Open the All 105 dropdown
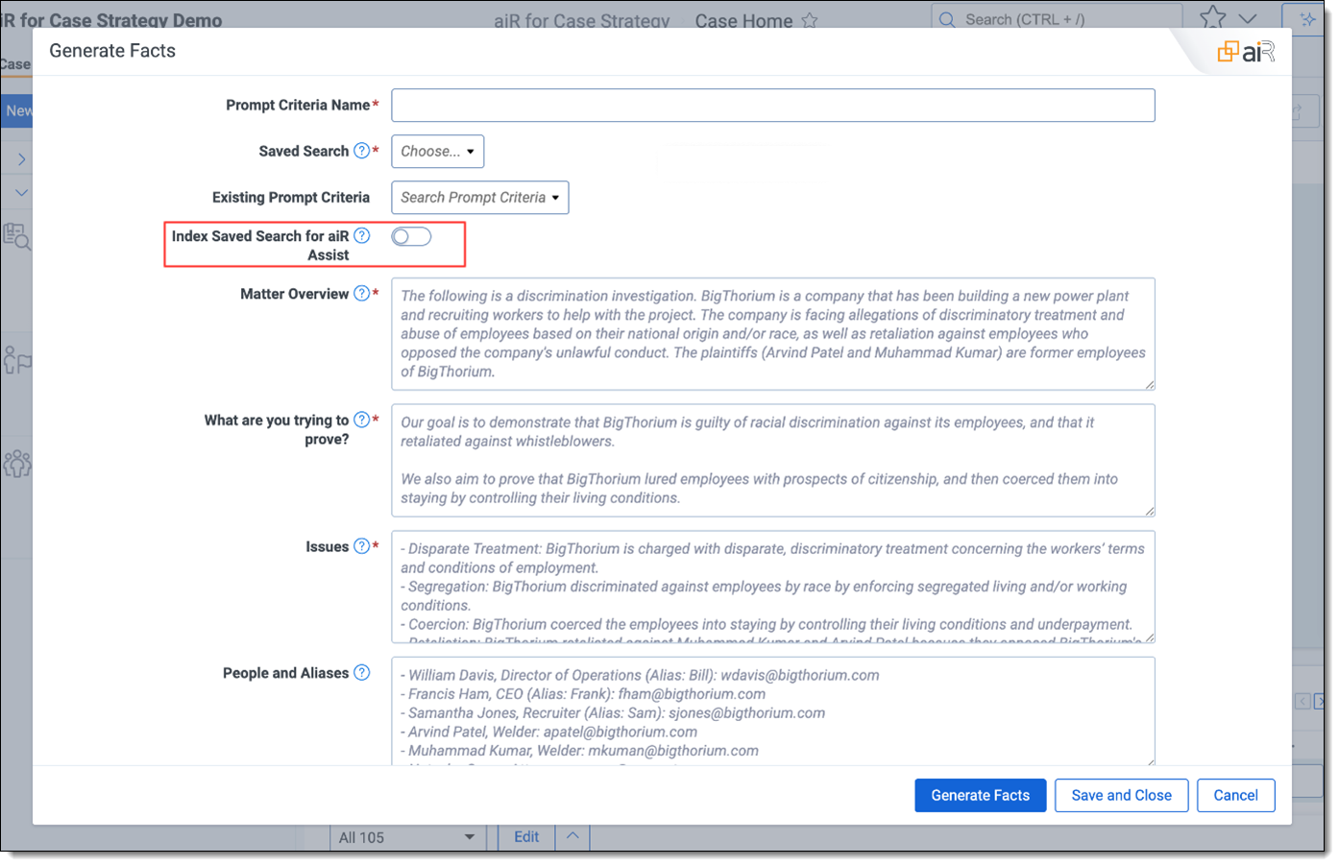This screenshot has height=866, width=1339. [406, 837]
